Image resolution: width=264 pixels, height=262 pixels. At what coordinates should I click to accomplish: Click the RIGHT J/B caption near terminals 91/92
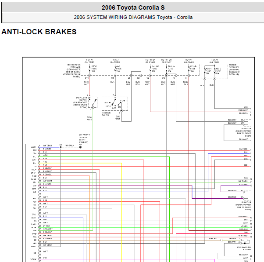[x=243, y=206]
